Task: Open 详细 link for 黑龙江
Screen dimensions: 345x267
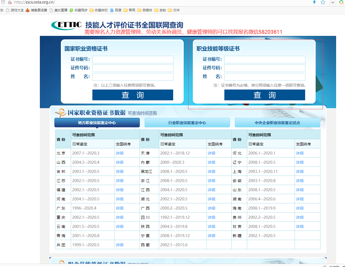Action: coord(211,172)
